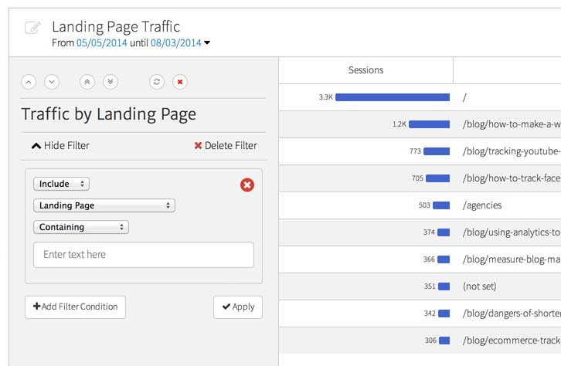Image resolution: width=561 pixels, height=366 pixels.
Task: Click /blog/measure-blog-ma row text
Action: tap(512, 259)
